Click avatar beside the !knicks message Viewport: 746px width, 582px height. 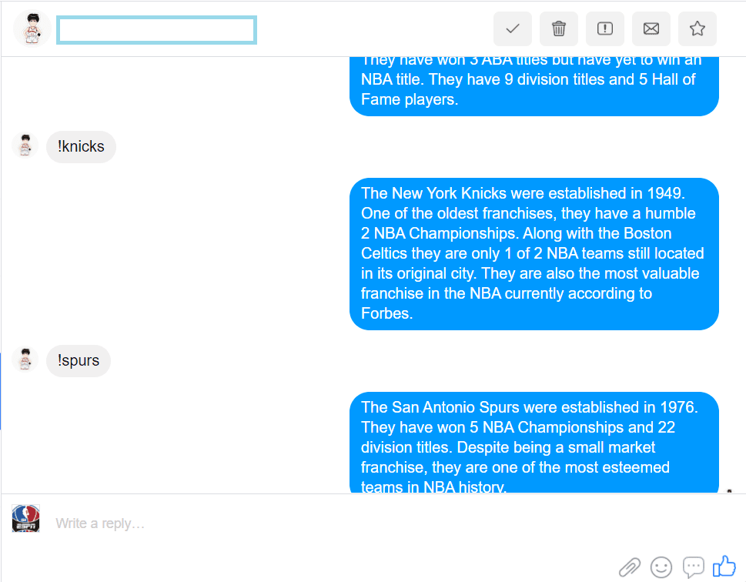(25, 145)
